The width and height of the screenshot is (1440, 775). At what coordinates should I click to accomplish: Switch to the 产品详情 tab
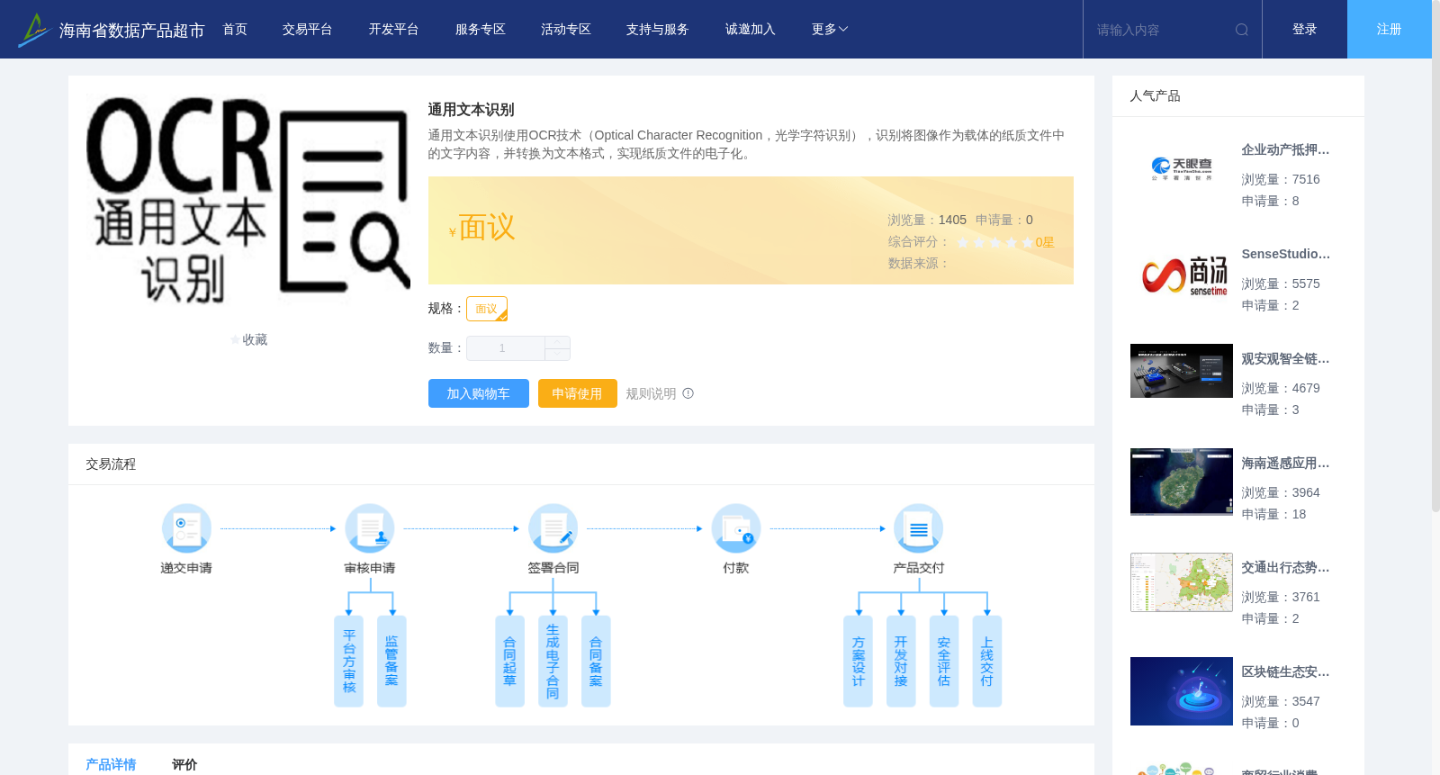pos(111,764)
